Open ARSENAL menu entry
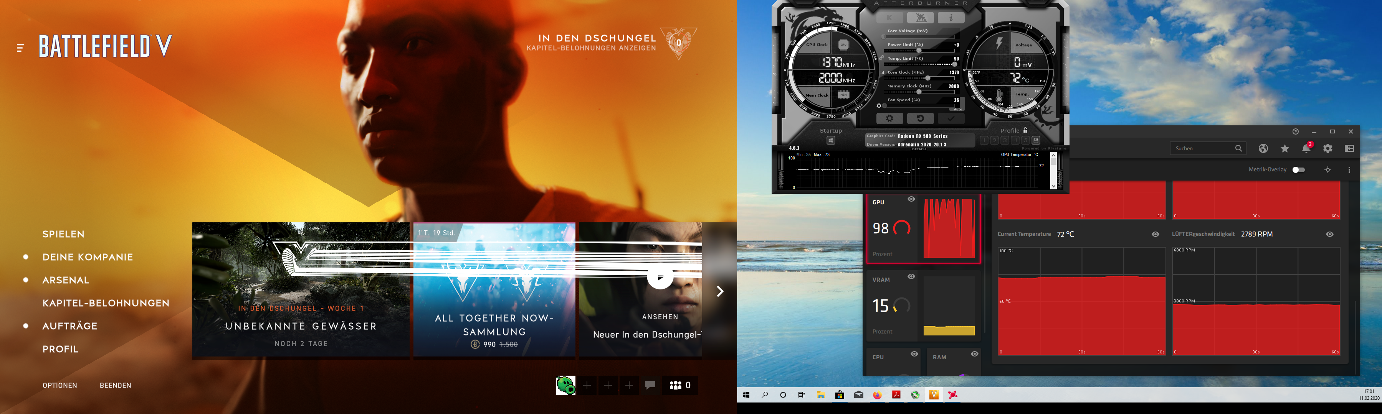Viewport: 1382px width, 414px height. (x=65, y=280)
